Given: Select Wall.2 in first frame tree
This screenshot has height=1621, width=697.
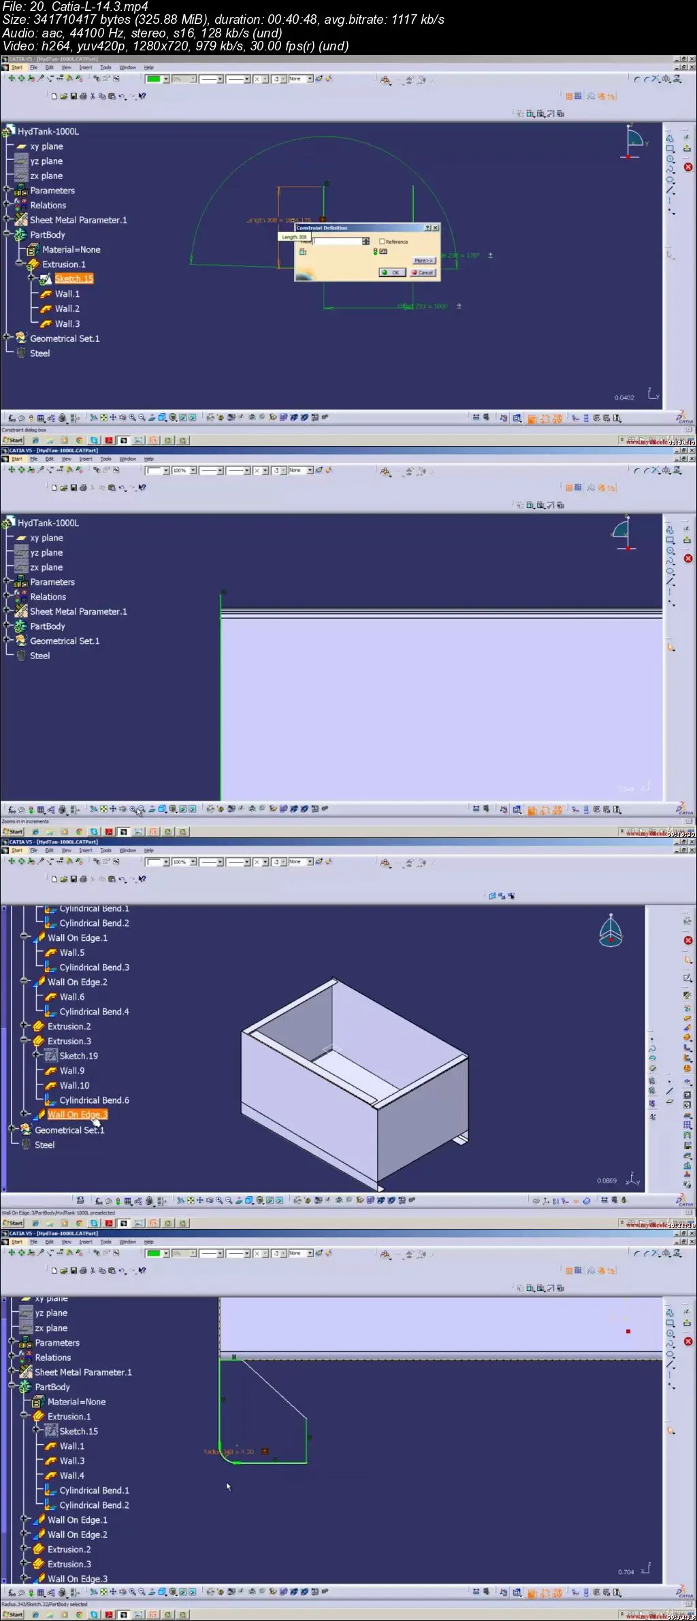Looking at the screenshot, I should (x=67, y=308).
